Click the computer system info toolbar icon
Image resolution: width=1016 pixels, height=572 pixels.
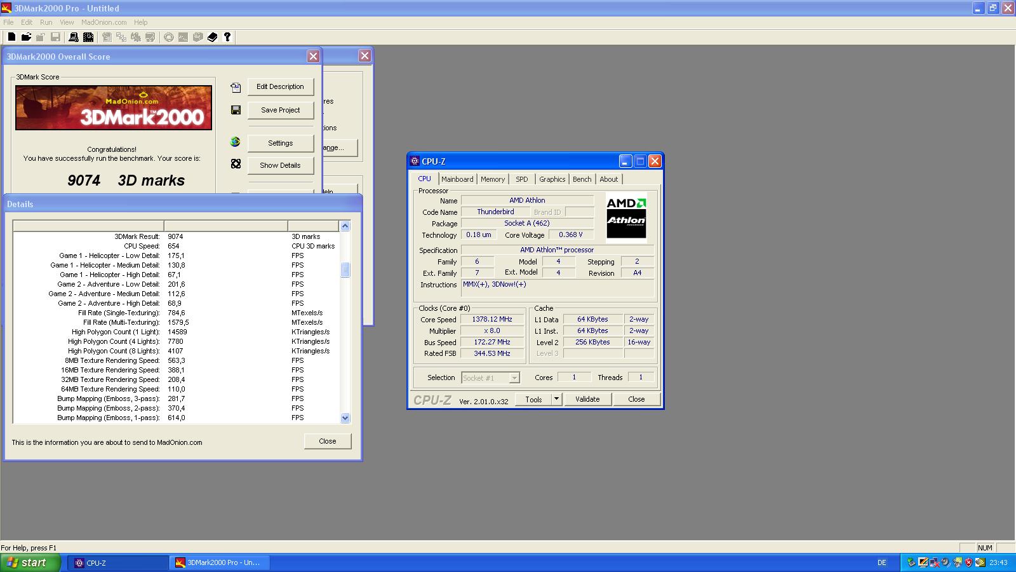point(74,37)
